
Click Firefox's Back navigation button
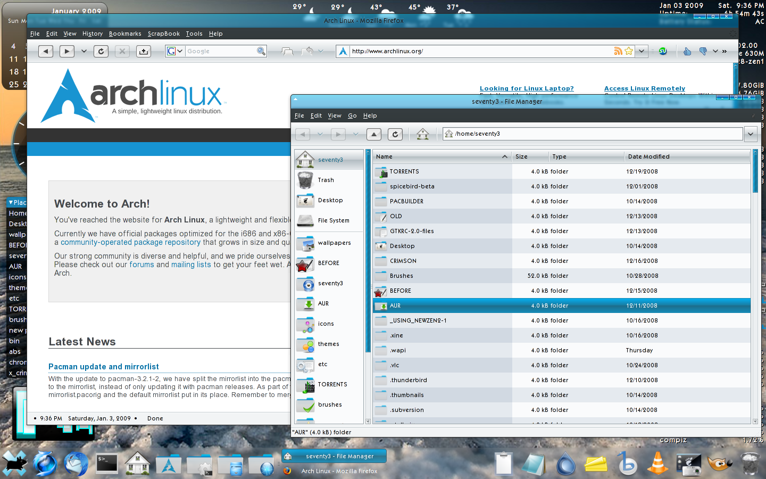tap(46, 51)
